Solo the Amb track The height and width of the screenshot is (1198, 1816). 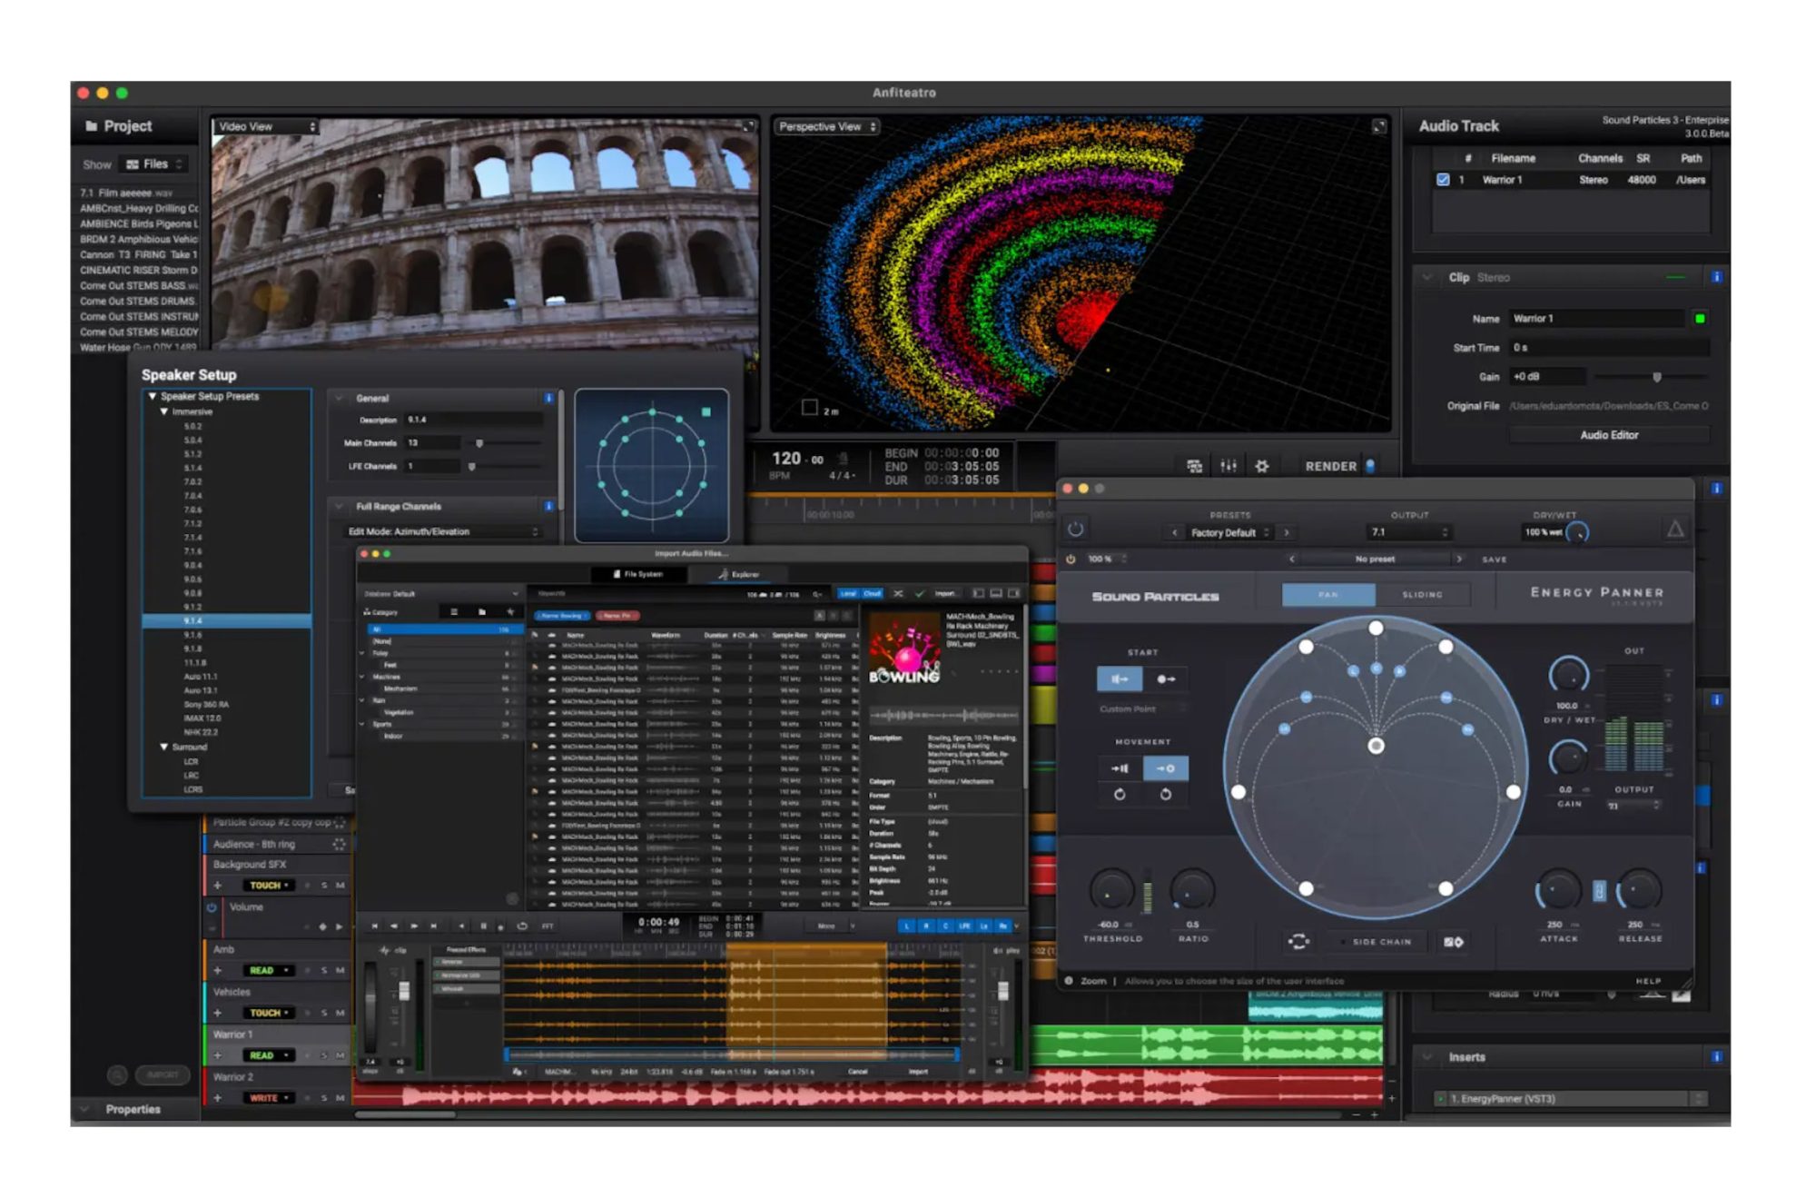tap(324, 971)
